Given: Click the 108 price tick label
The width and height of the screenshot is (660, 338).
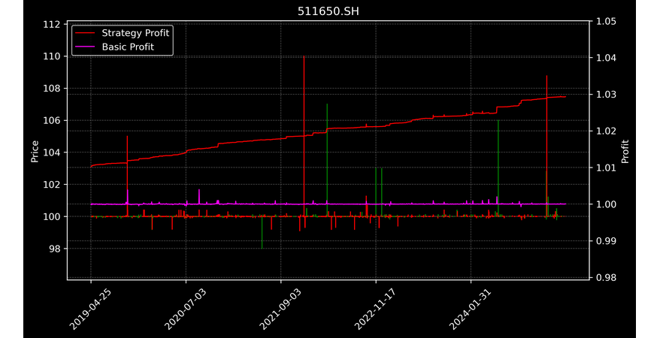Looking at the screenshot, I should tap(51, 89).
